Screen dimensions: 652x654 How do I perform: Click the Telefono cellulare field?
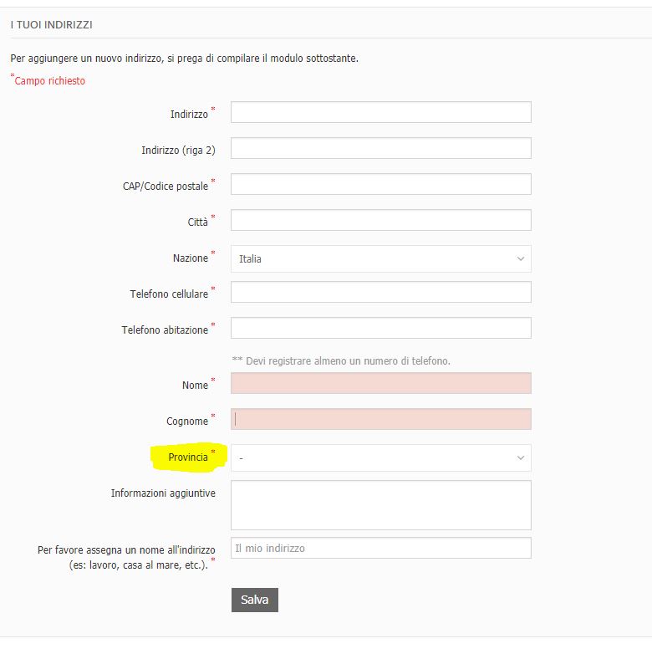tap(380, 292)
